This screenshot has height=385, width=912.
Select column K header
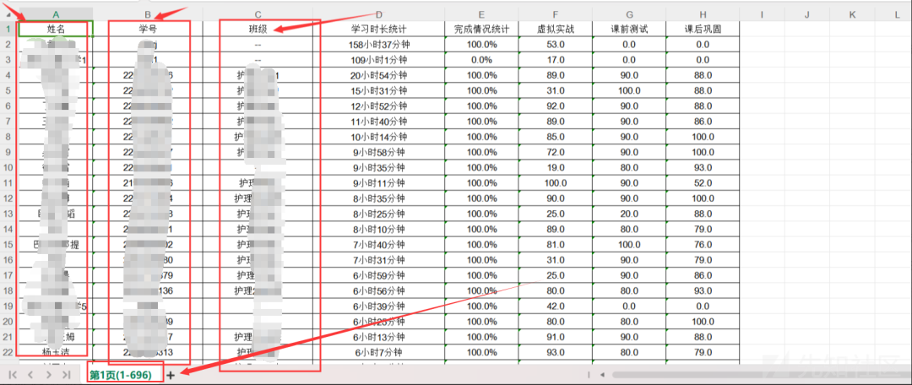[853, 14]
